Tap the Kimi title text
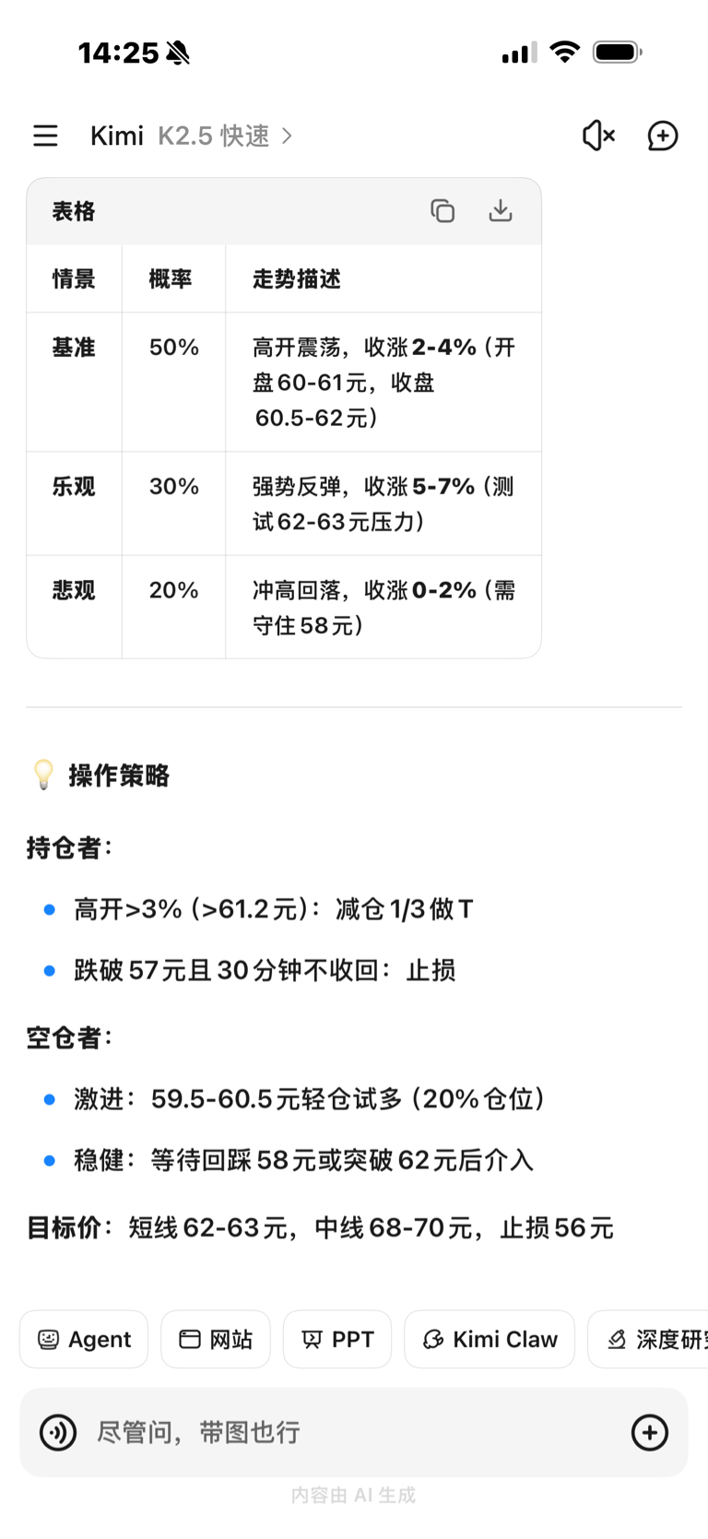Viewport: 708px width, 1539px height. point(116,136)
